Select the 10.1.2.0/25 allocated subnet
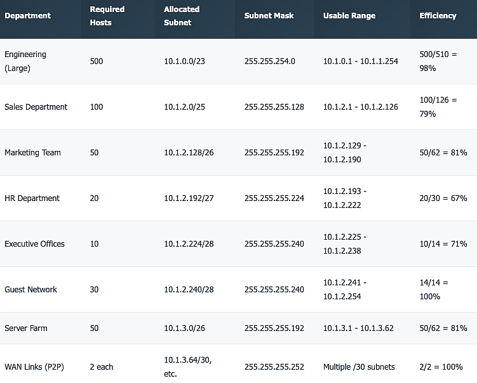 coord(185,107)
